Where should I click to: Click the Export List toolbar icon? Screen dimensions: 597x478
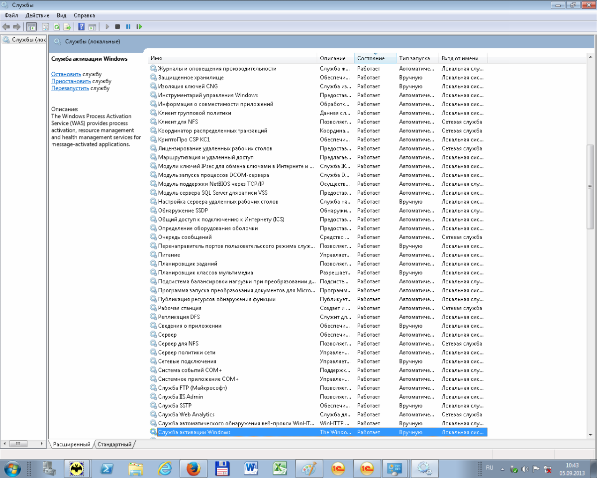[67, 26]
